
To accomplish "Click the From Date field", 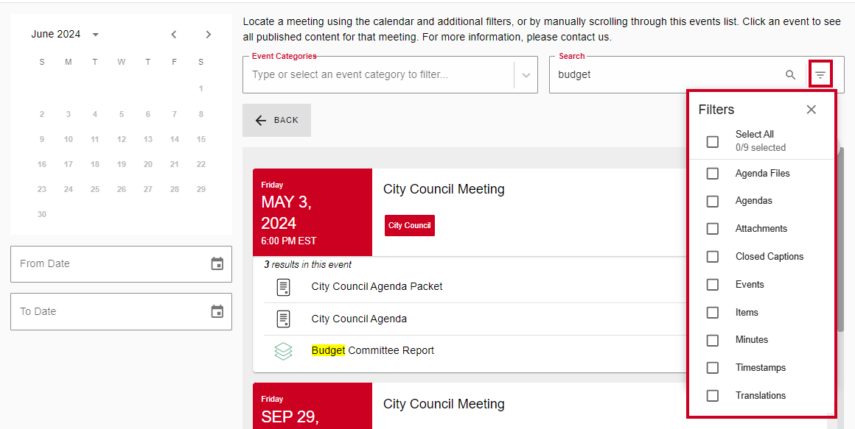I will (121, 264).
